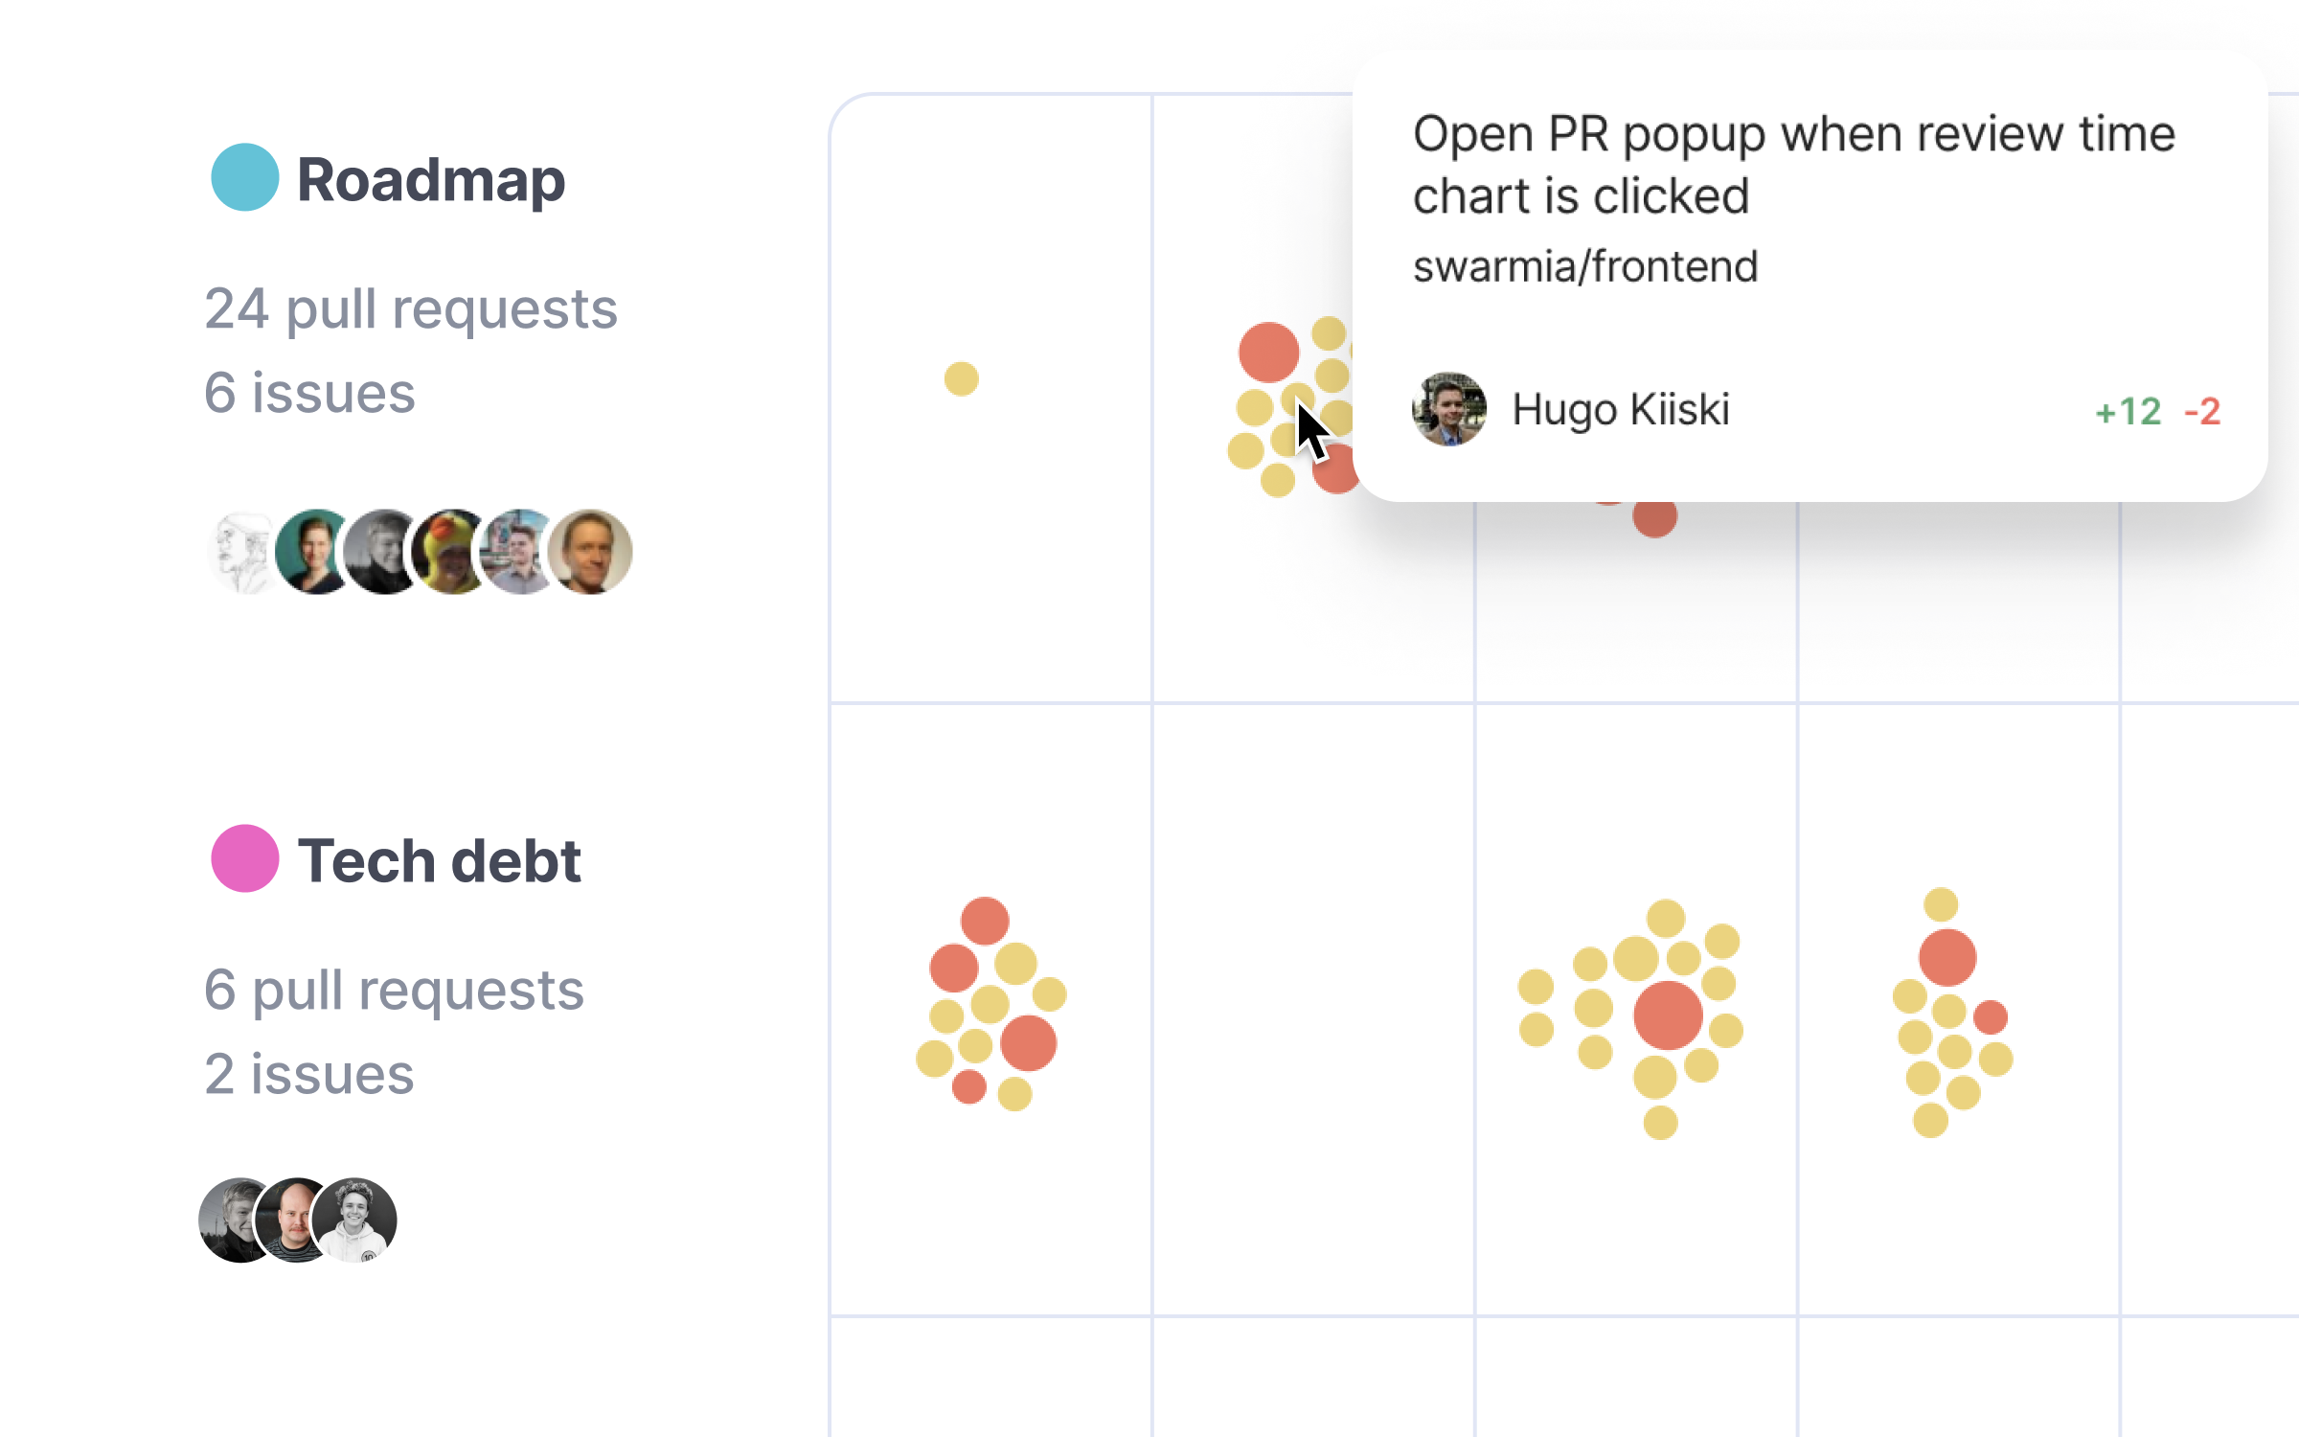Select the largest red bubble in Tech debt's third column
The width and height of the screenshot is (2299, 1437).
1668,1015
